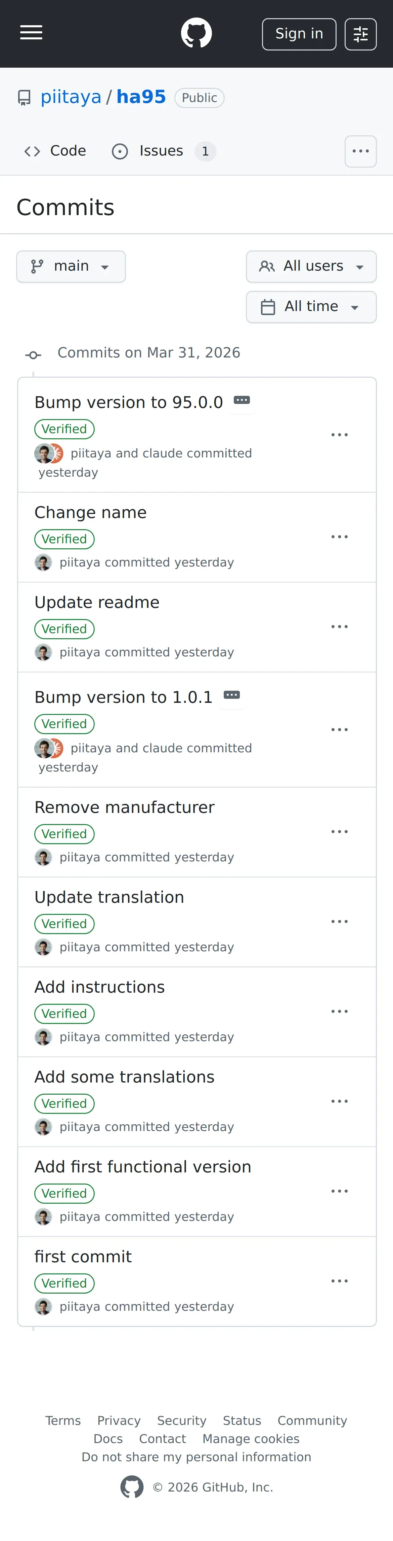Open the Remove manufacturer commit
The width and height of the screenshot is (393, 1541).
click(124, 808)
